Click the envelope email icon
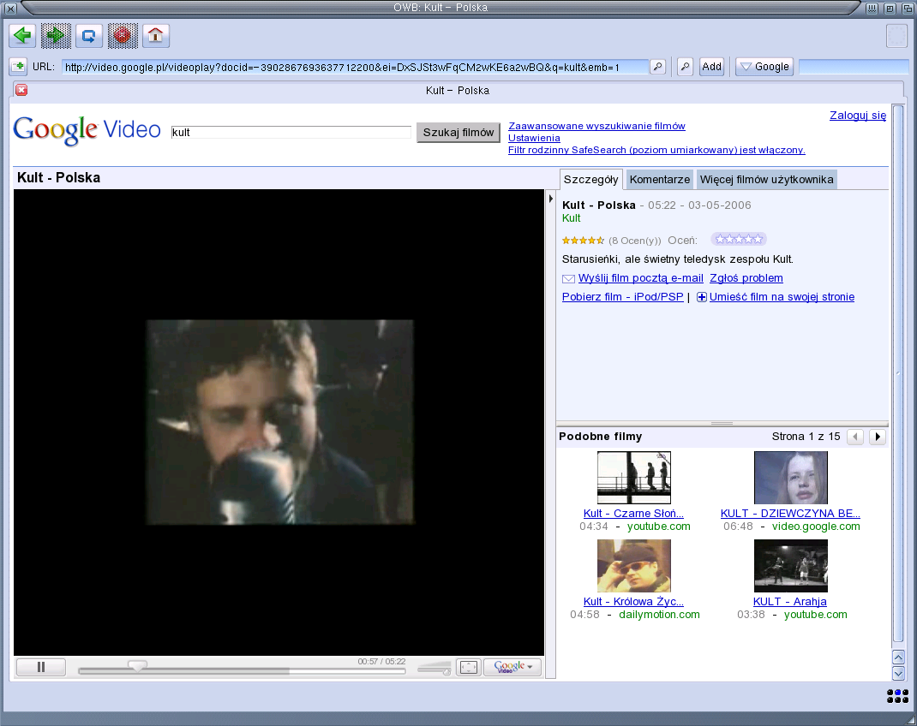 pyautogui.click(x=568, y=278)
